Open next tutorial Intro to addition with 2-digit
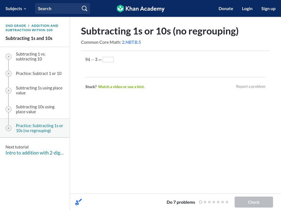 pyautogui.click(x=34, y=153)
